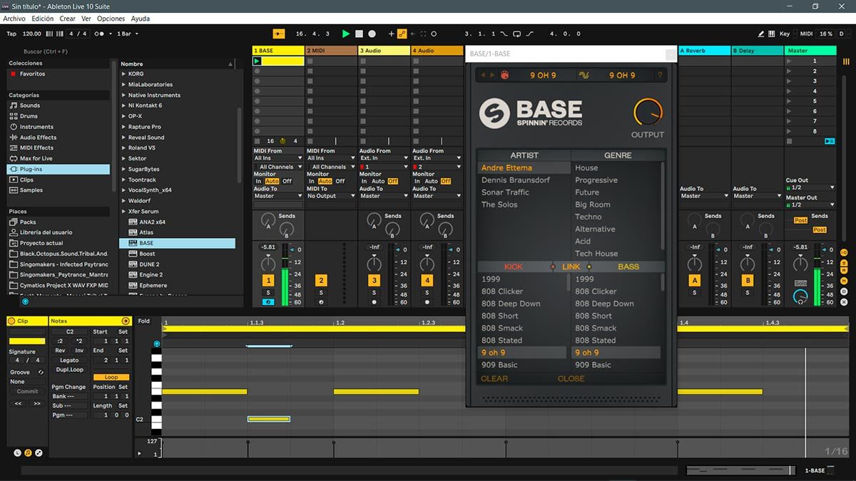Toggle Fold in the MIDI editor
This screenshot has width=856, height=481.
144,321
